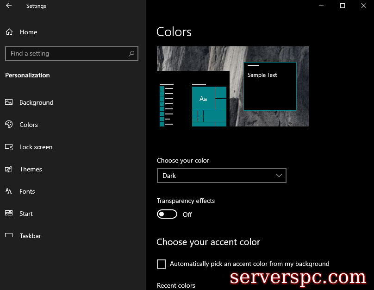Click the search magnifier icon
The width and height of the screenshot is (374, 290).
pyautogui.click(x=131, y=54)
